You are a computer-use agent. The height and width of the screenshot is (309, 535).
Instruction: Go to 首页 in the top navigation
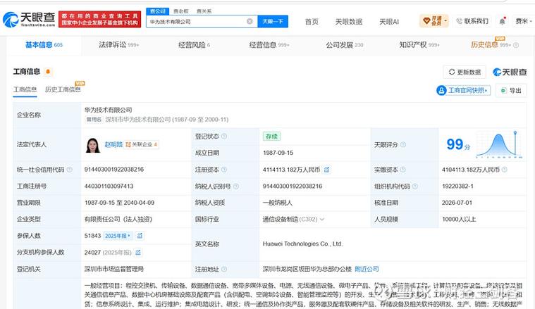[312, 21]
